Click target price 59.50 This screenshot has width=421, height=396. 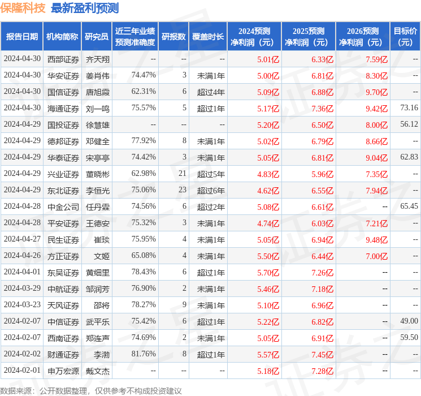pyautogui.click(x=409, y=337)
